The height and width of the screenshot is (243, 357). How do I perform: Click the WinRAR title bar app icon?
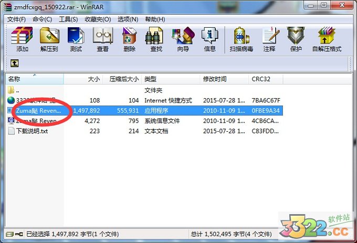pos(7,7)
